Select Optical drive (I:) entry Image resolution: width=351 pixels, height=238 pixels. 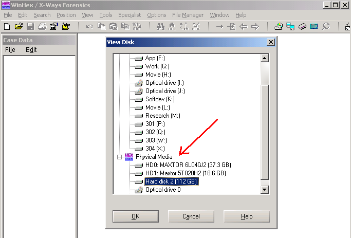(x=164, y=83)
